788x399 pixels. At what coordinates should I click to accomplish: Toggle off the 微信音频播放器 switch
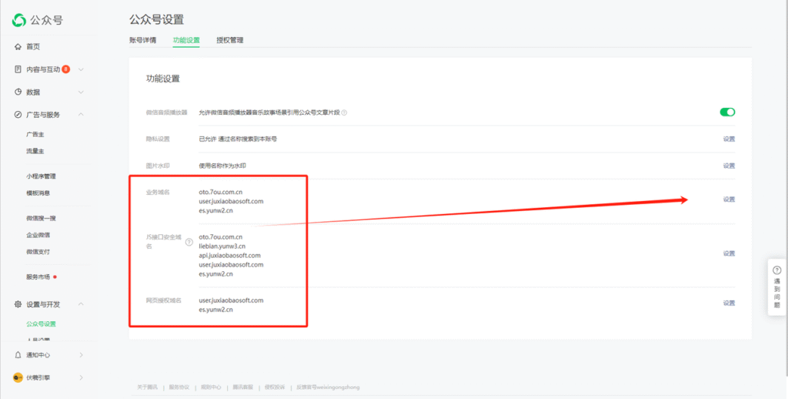727,112
